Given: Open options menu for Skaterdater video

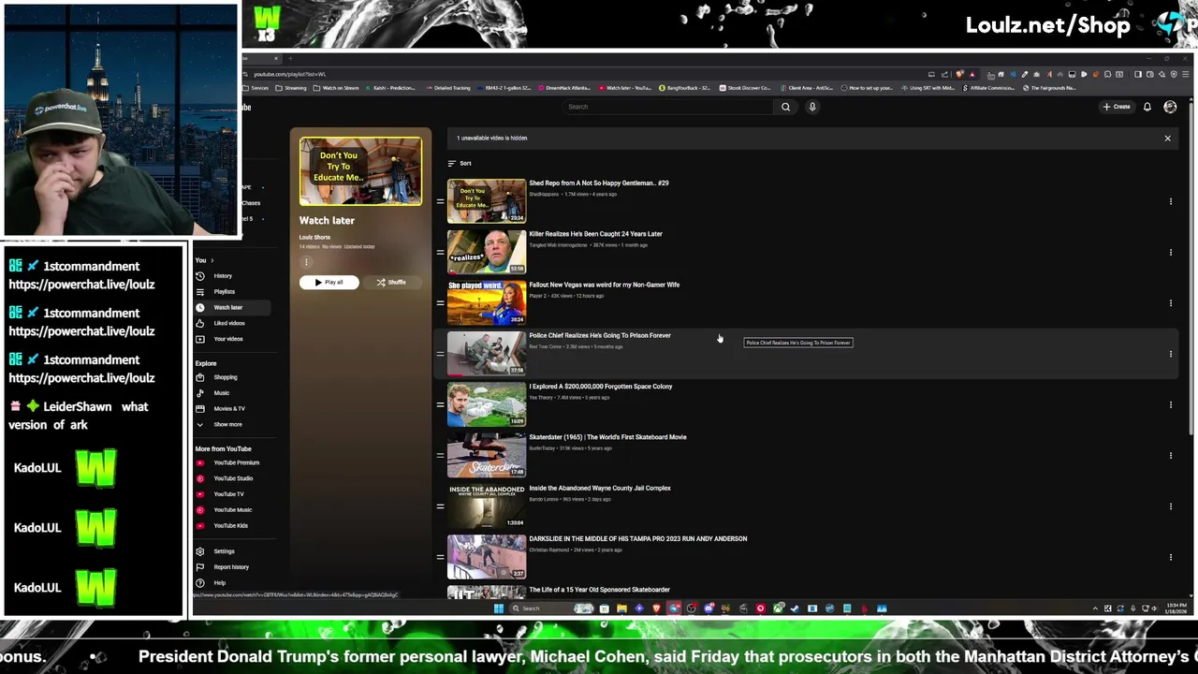Looking at the screenshot, I should coord(1170,456).
